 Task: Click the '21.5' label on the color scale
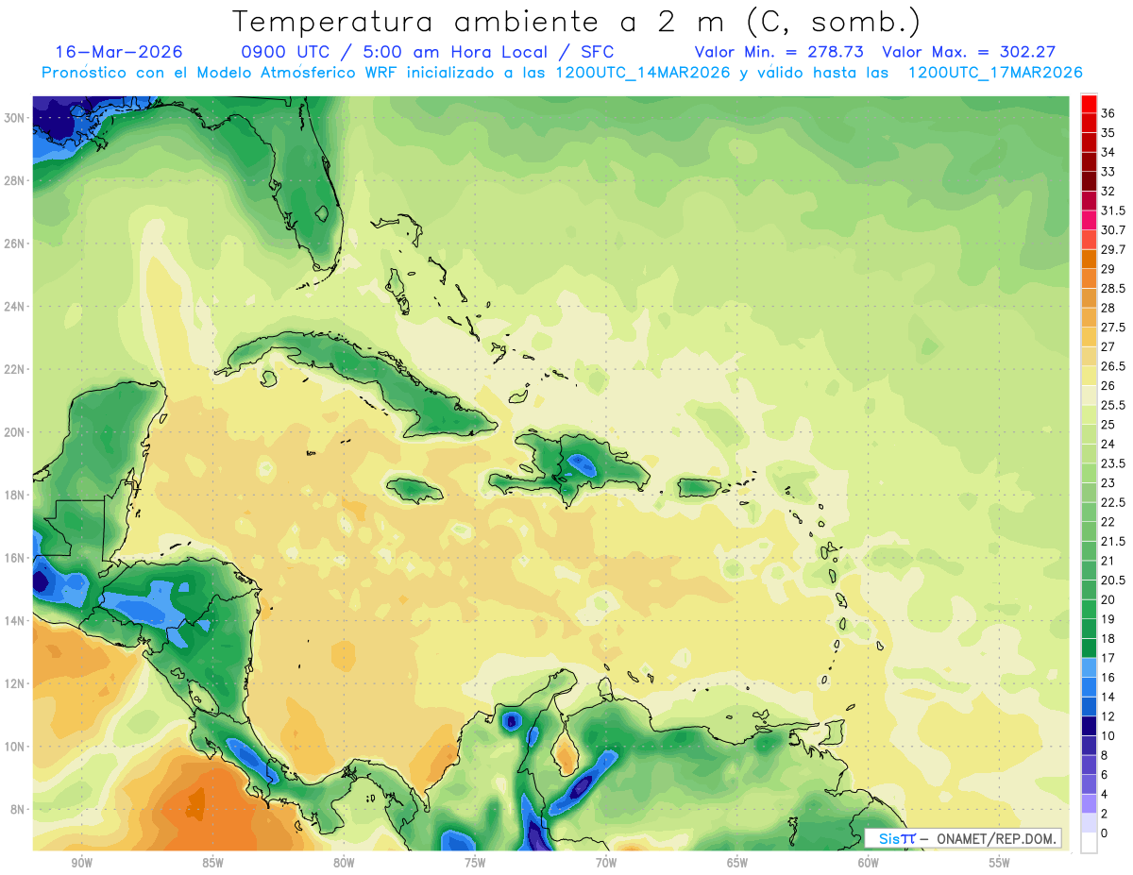click(1113, 542)
